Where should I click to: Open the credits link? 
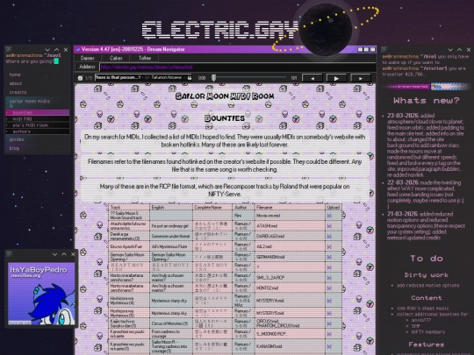[18, 92]
